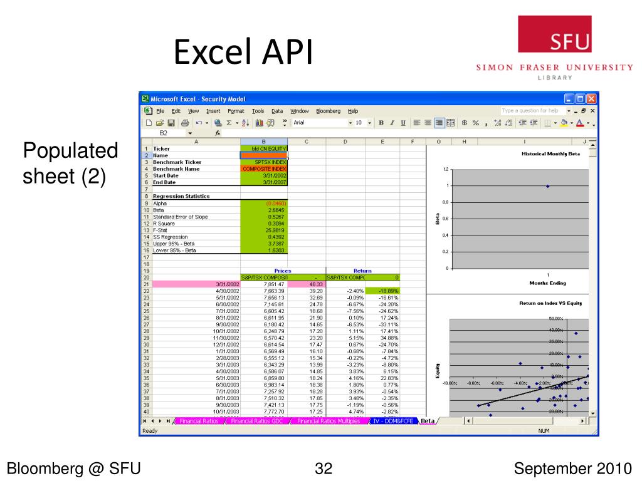Apply the yellow Fill Color bucket
This screenshot has width=642, height=481.
(564, 123)
